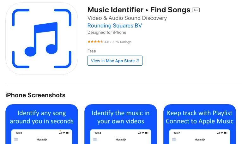Screen dimensions: 242x144
Task: Open Rounding Squares BV developer page
Action: coord(114,26)
